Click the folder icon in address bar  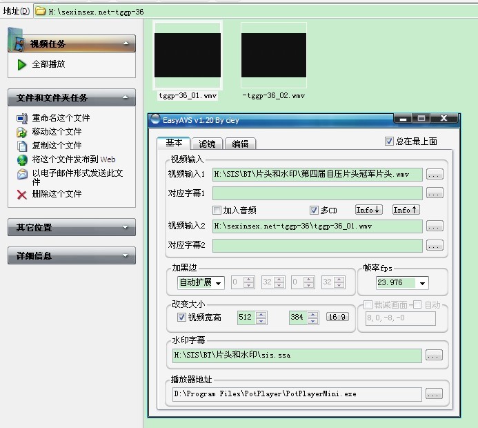(x=40, y=11)
